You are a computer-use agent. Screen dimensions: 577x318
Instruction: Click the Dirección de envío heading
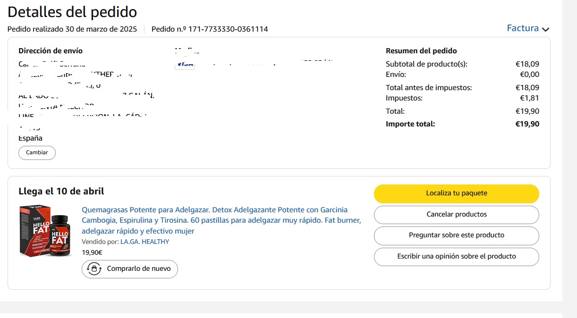click(51, 51)
